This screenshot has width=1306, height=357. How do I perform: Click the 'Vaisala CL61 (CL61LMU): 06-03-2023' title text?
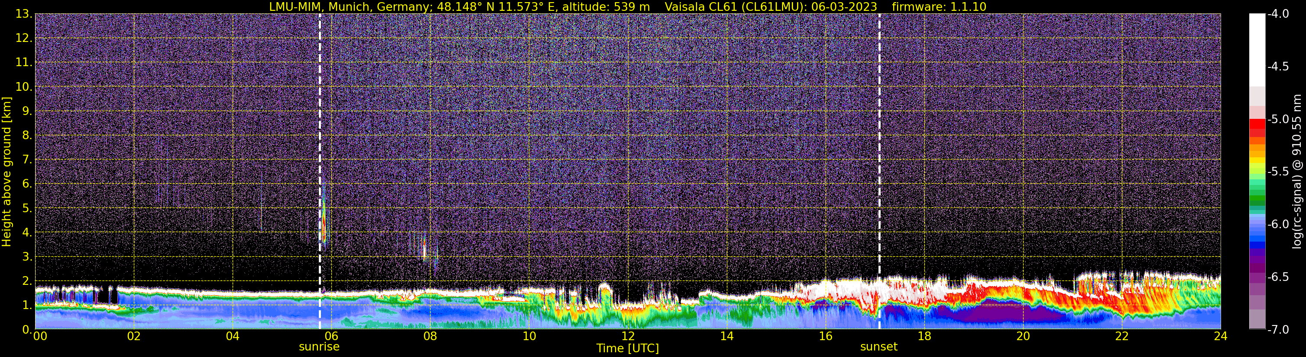[771, 6]
